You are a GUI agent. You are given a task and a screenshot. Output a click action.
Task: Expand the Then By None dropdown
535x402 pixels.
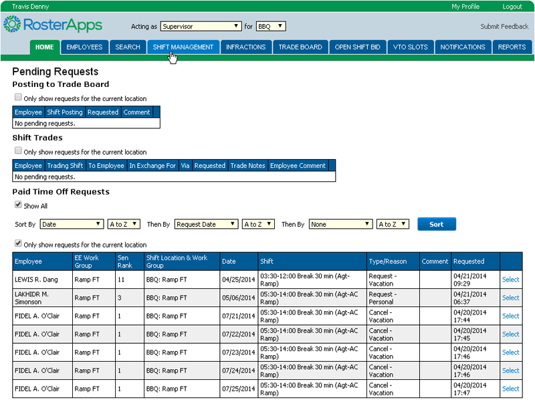[341, 224]
